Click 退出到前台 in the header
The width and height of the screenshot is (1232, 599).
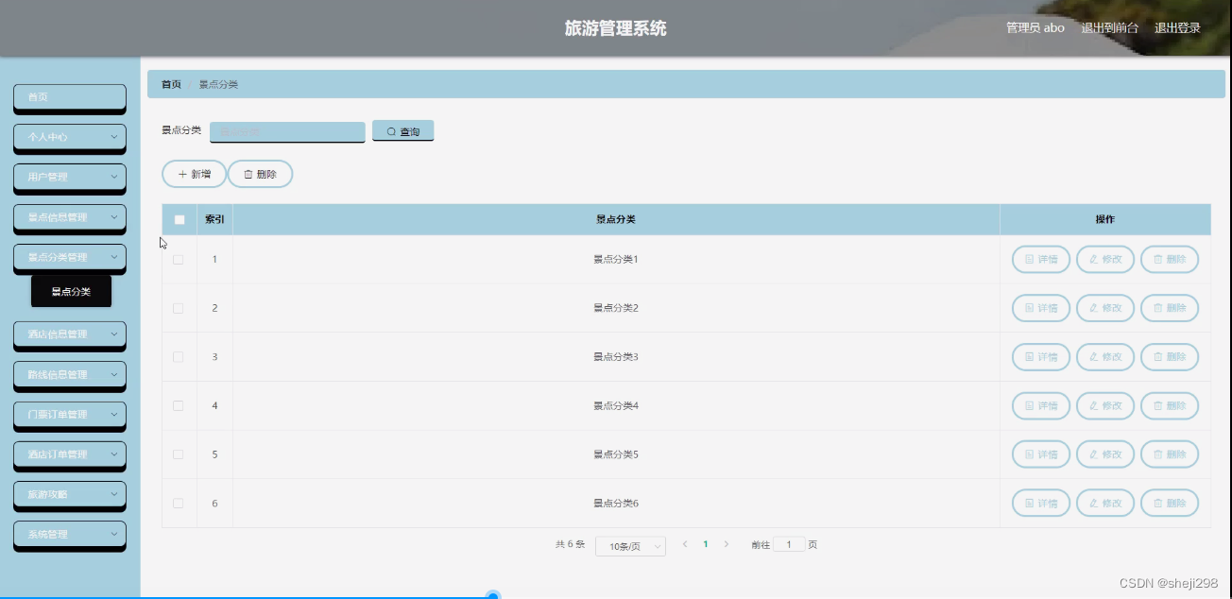[x=1109, y=28]
